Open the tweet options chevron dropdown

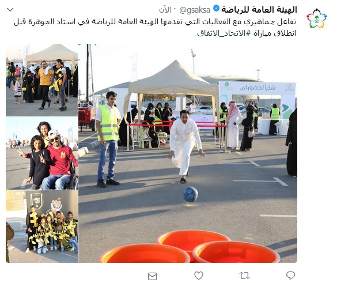coord(10,10)
